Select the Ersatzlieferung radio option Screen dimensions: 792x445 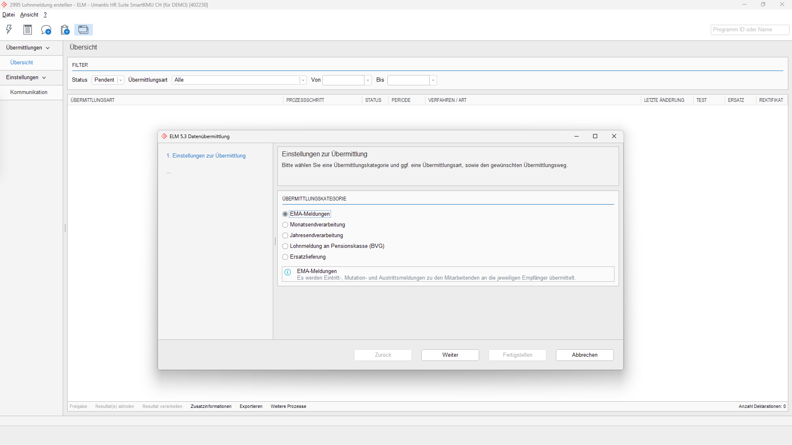(x=285, y=257)
